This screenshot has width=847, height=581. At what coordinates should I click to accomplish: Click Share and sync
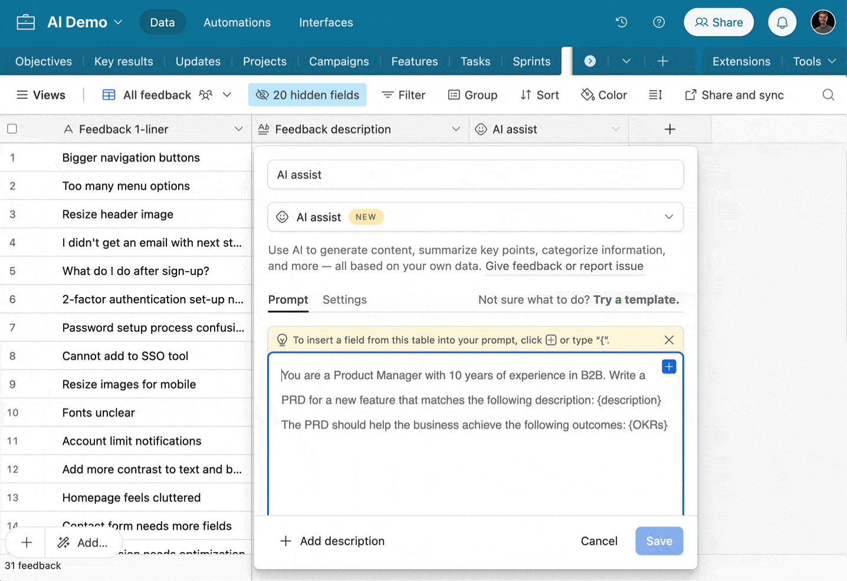[734, 95]
